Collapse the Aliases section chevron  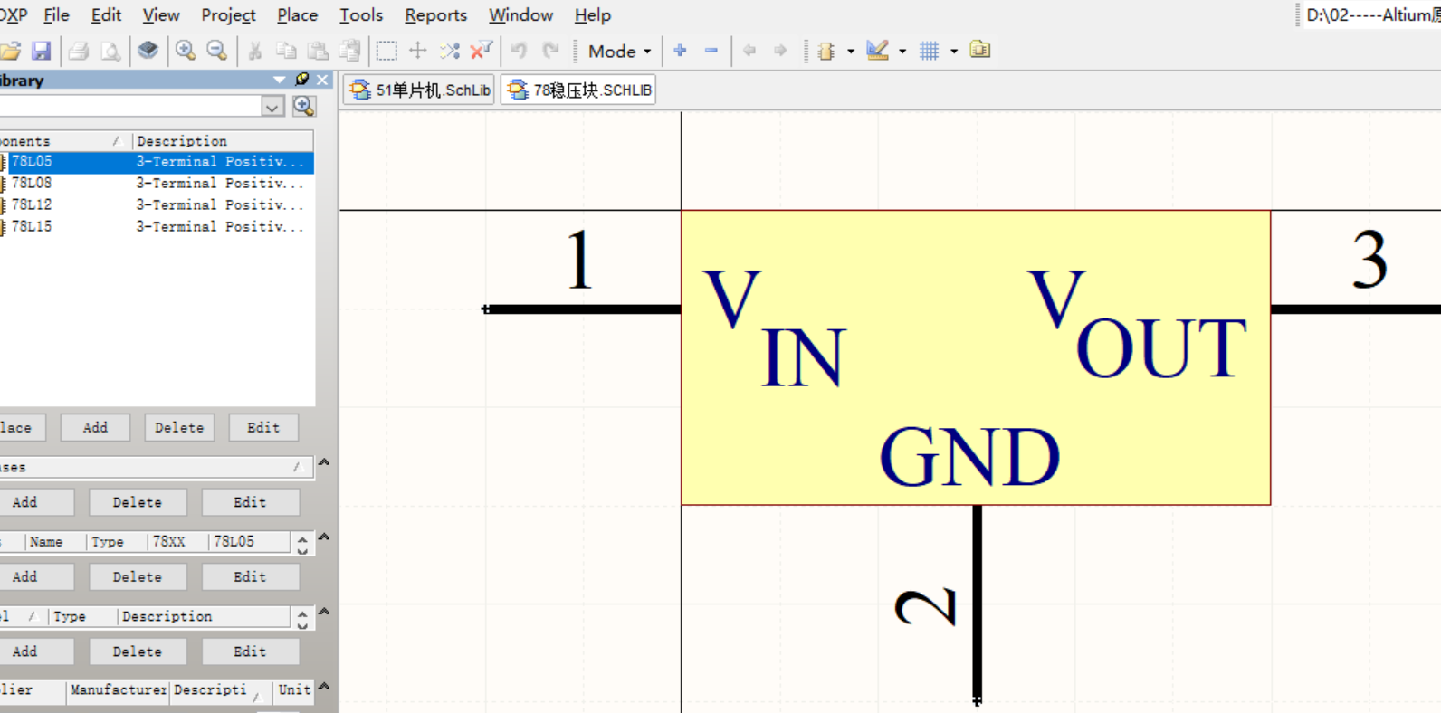(324, 462)
